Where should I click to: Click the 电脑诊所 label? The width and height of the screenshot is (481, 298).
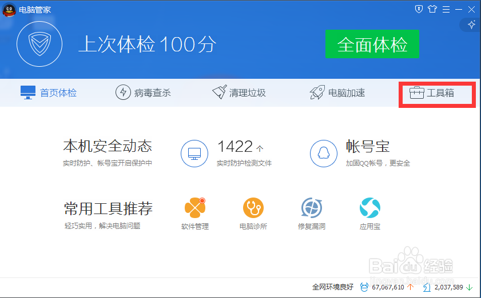pos(253,226)
